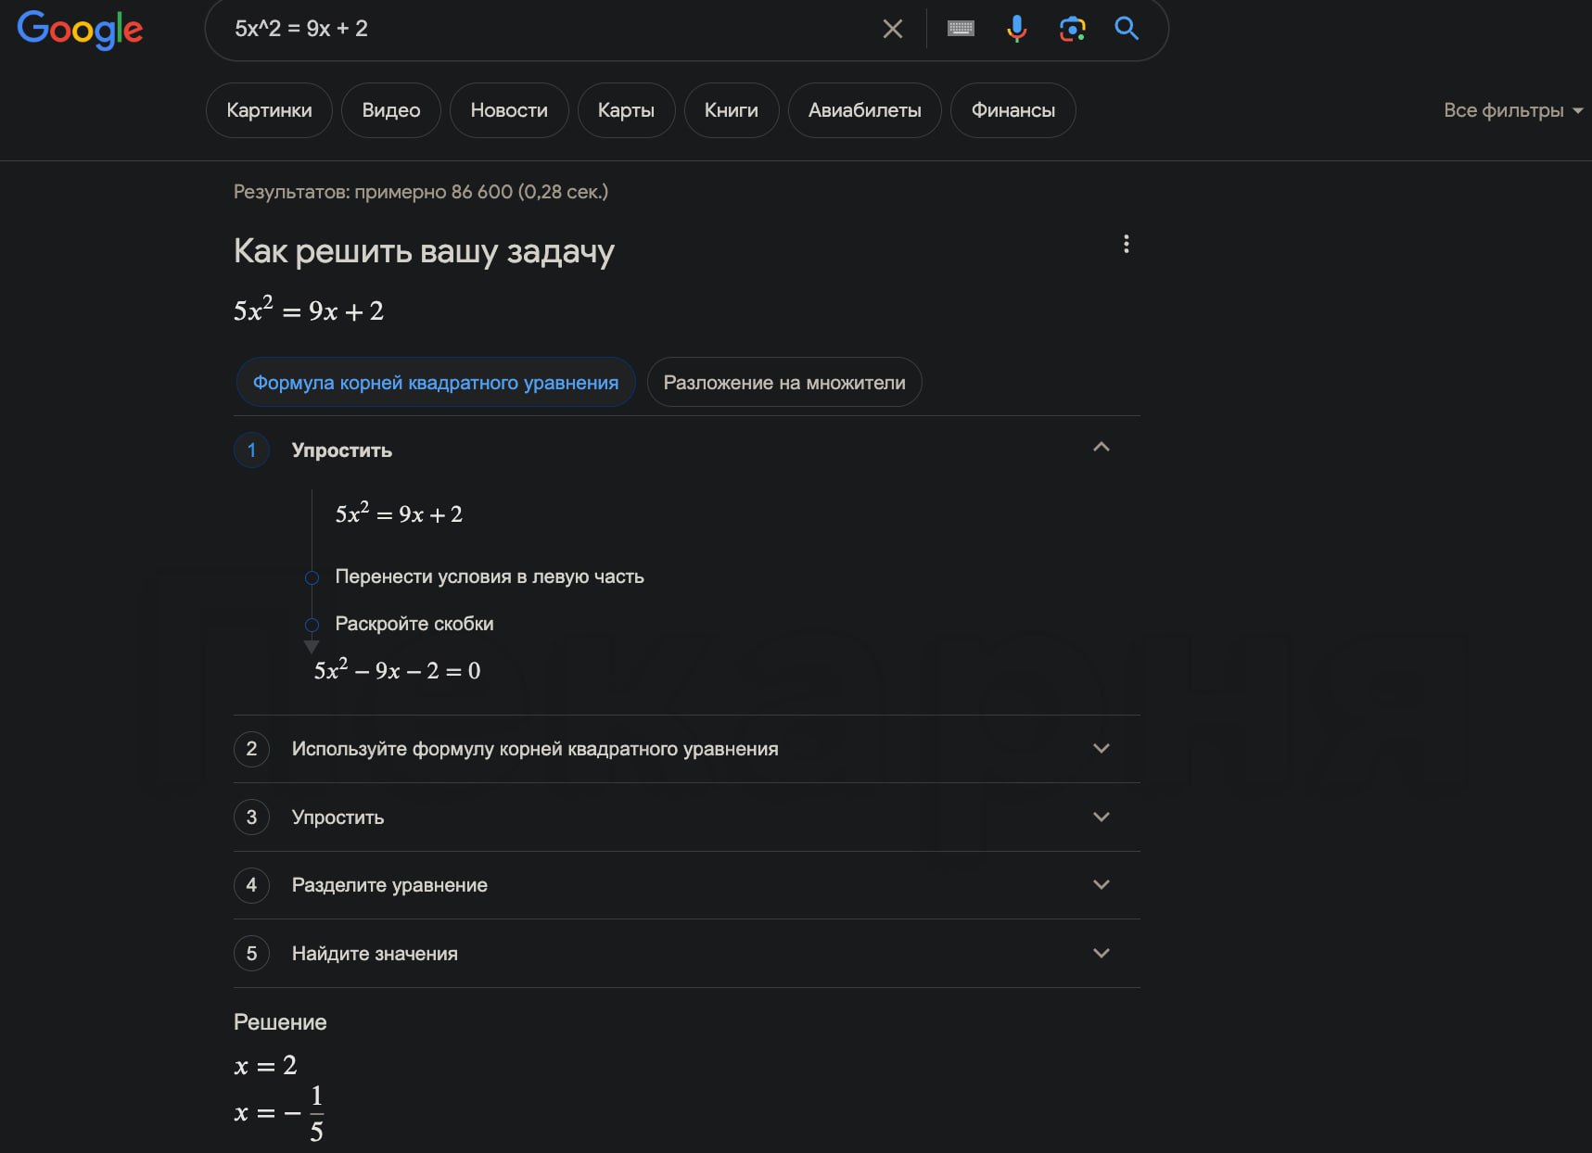Expand step 5 'Найдите значения'
Image resolution: width=1592 pixels, height=1153 pixels.
click(1101, 954)
